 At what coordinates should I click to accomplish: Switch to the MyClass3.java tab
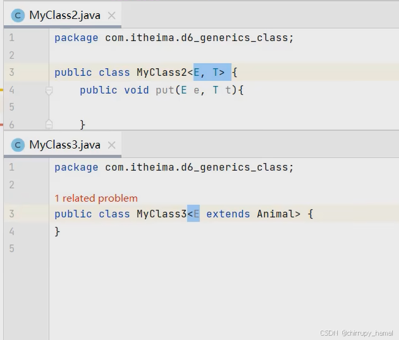tap(63, 145)
